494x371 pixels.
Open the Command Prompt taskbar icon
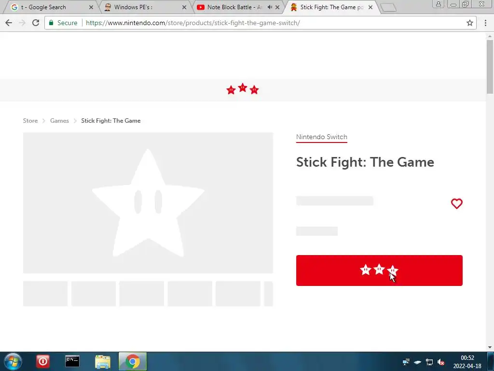[x=72, y=361]
